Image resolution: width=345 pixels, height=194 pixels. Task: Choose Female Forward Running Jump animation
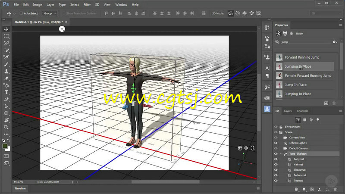(304, 76)
